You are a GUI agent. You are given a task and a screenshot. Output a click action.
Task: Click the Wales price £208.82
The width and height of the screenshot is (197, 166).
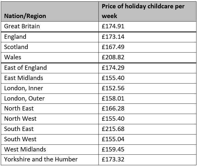tap(147, 58)
